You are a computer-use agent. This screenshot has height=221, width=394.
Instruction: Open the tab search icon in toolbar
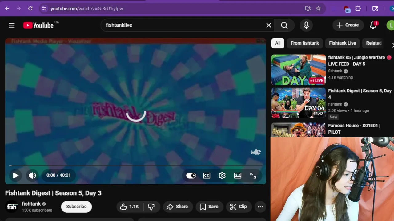pos(375,9)
